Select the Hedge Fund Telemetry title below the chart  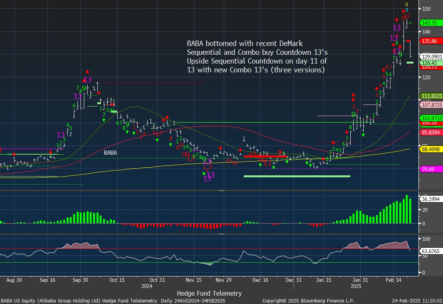coord(209,293)
